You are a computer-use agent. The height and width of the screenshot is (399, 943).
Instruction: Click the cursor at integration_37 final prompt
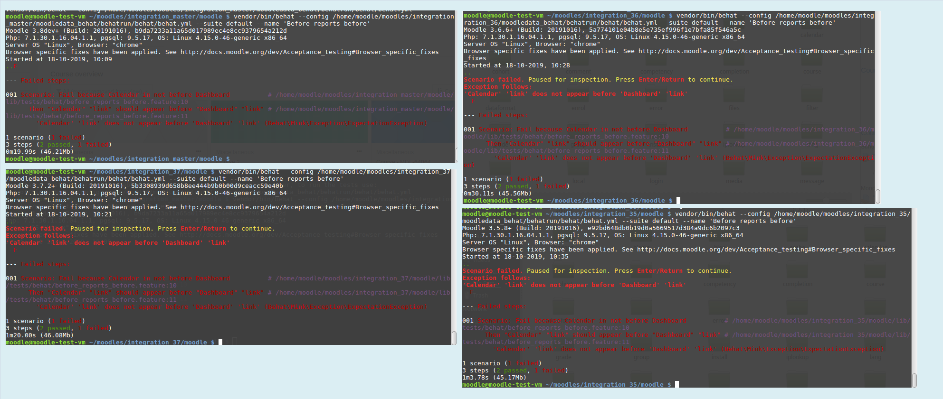(220, 342)
